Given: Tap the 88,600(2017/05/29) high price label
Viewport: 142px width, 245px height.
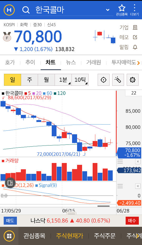Looking at the screenshot, I should [x=30, y=98].
